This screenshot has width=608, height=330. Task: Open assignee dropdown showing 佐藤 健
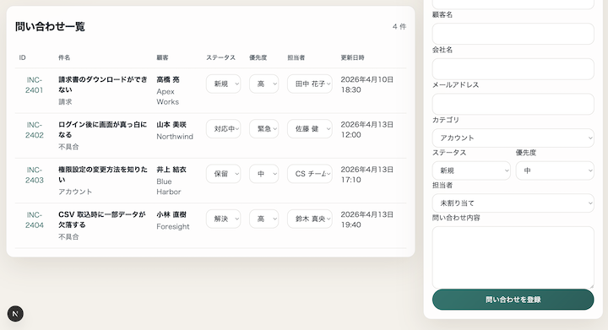pyautogui.click(x=309, y=128)
